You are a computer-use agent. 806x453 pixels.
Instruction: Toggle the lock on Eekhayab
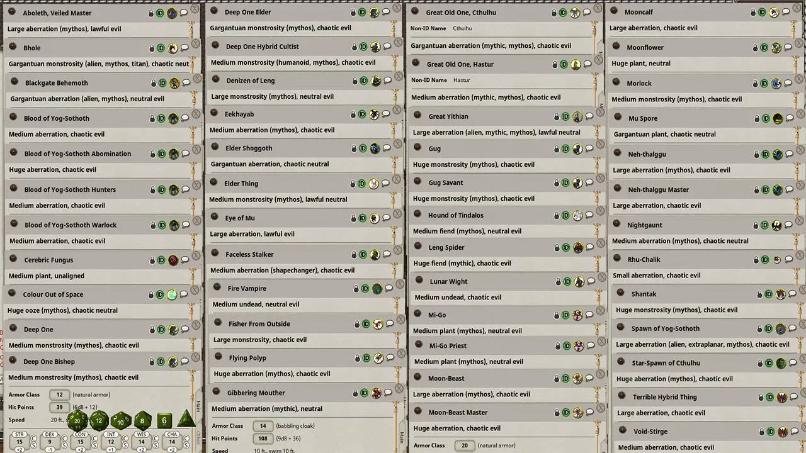[x=353, y=115]
